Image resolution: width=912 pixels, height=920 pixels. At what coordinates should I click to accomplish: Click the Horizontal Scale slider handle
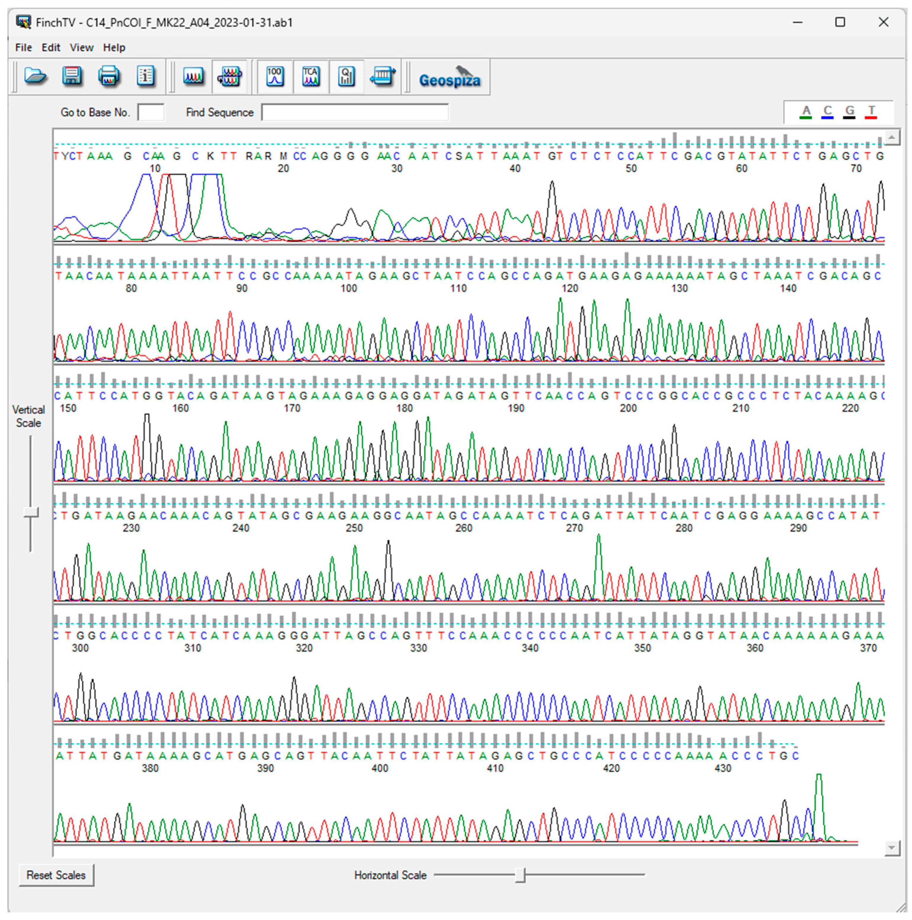pyautogui.click(x=520, y=875)
